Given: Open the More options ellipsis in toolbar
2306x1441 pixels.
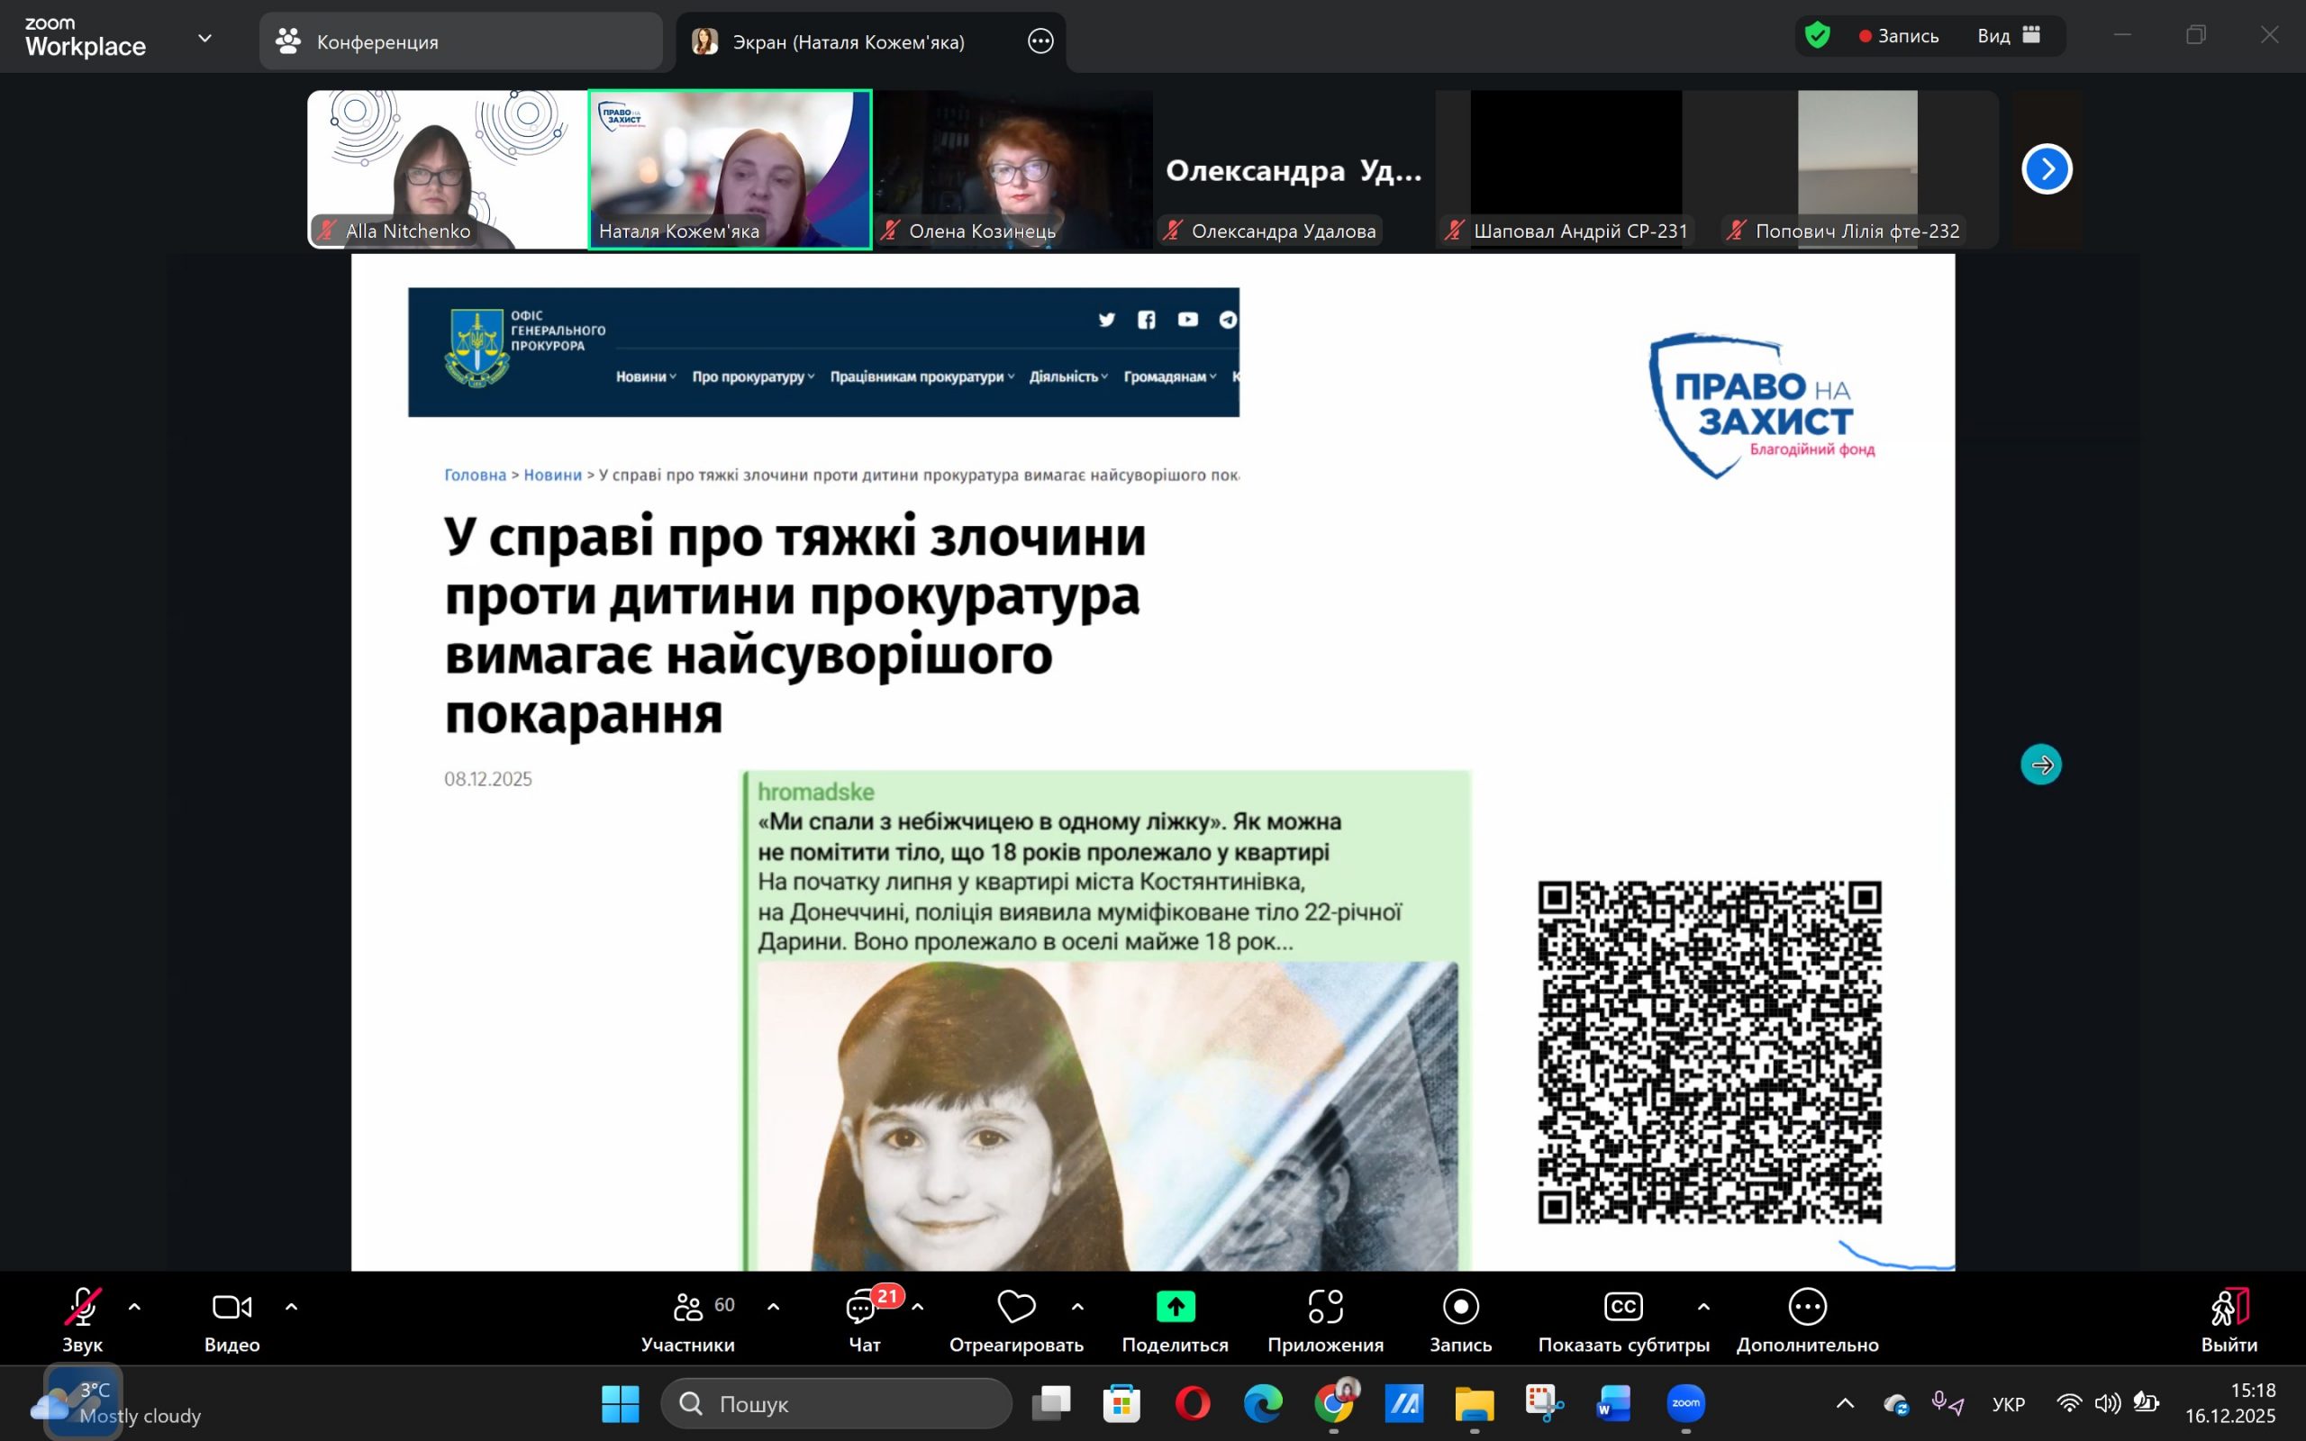Looking at the screenshot, I should pyautogui.click(x=1807, y=1308).
